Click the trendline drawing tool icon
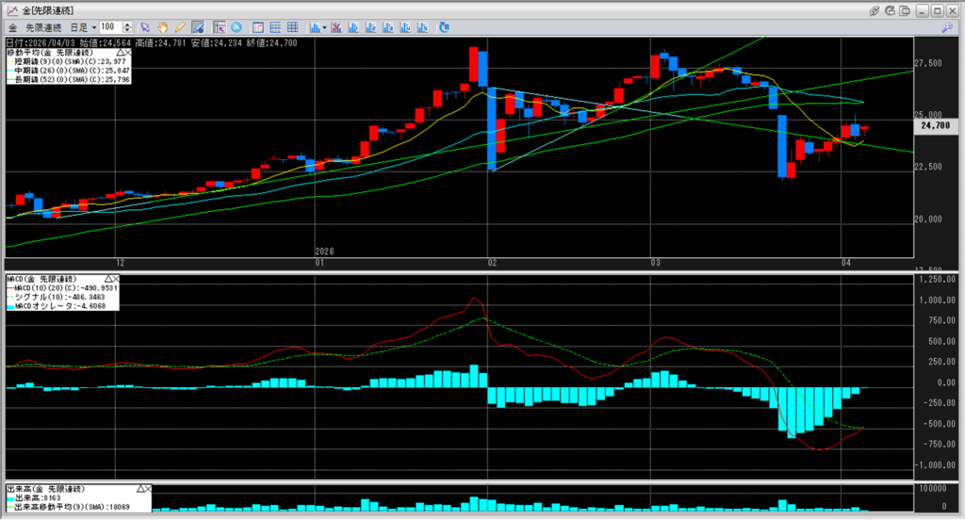965x520 pixels. 197,27
